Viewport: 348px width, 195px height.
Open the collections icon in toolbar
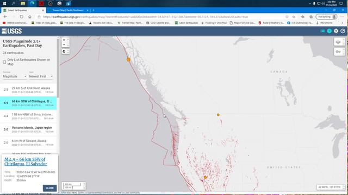click(x=311, y=17)
